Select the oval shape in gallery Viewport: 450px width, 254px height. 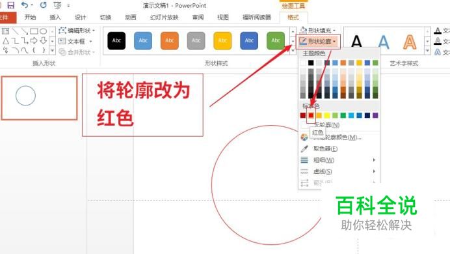point(44,31)
